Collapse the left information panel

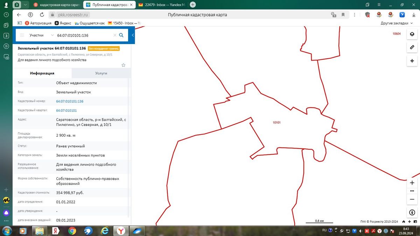(133, 35)
